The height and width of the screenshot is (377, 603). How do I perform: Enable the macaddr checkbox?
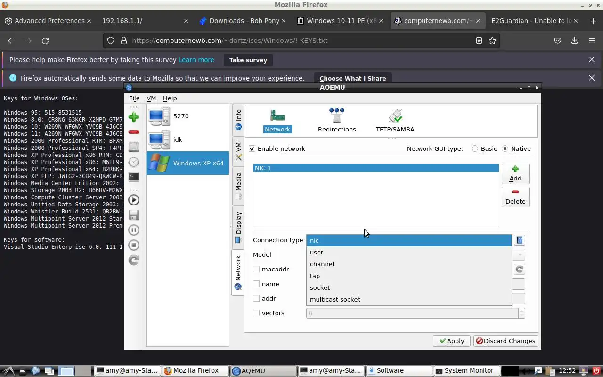[x=256, y=269]
